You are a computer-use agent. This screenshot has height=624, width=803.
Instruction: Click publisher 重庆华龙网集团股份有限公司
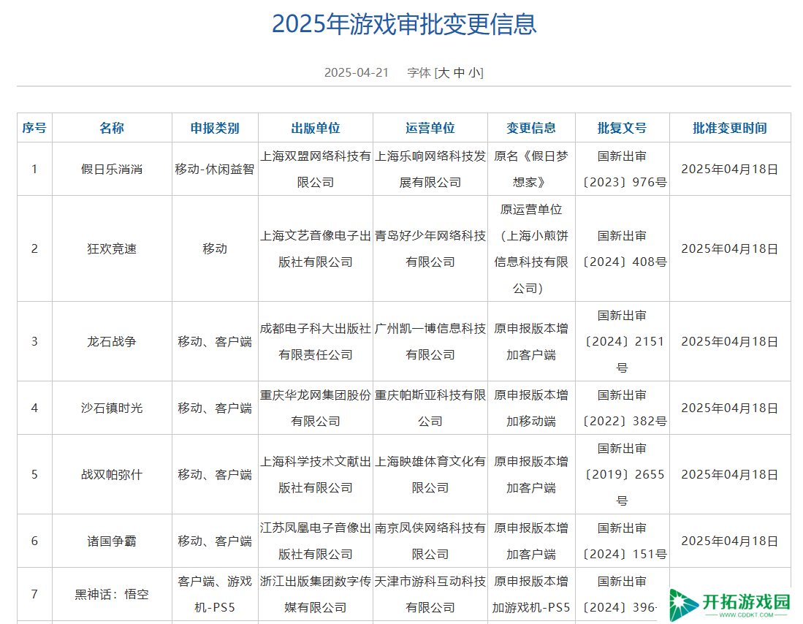click(316, 408)
